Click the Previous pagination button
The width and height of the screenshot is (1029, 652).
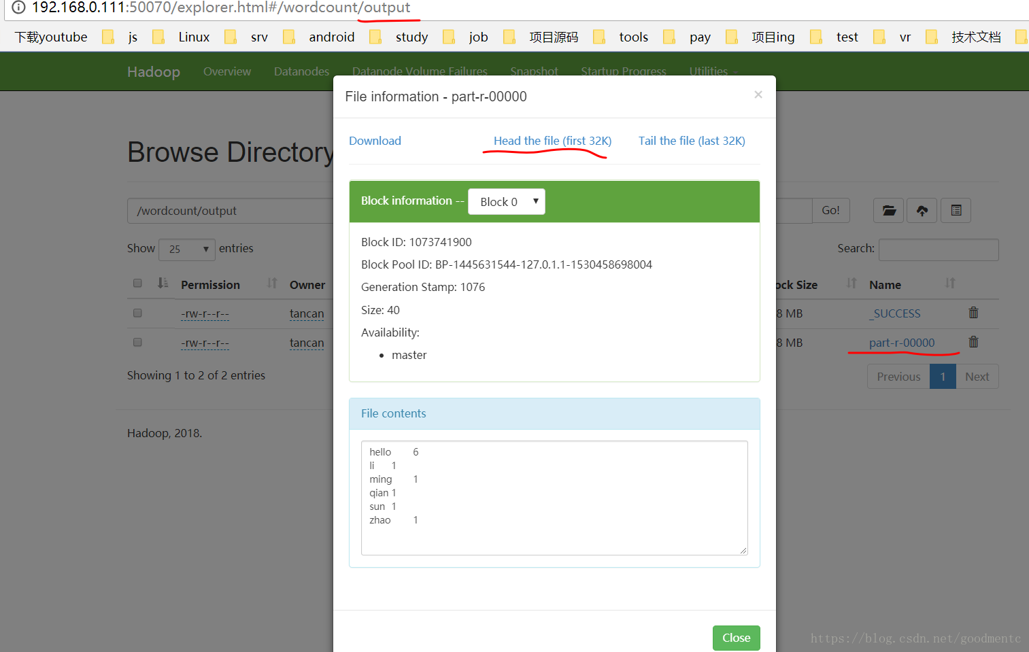(898, 377)
